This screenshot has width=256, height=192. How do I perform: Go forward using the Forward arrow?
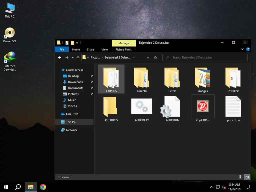(x=67, y=57)
